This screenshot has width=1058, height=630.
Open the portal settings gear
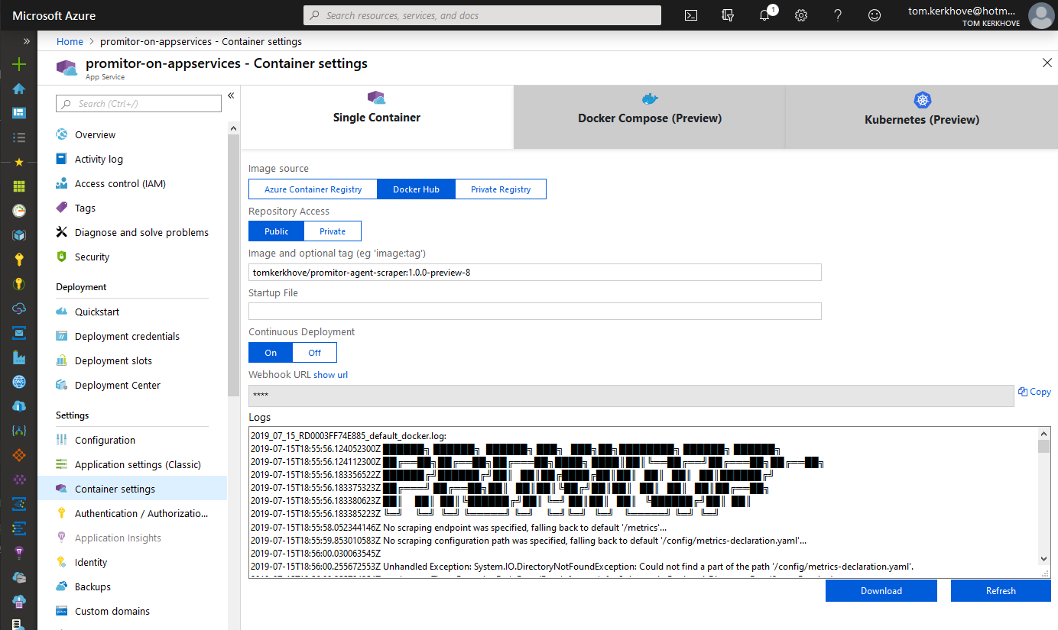click(801, 15)
